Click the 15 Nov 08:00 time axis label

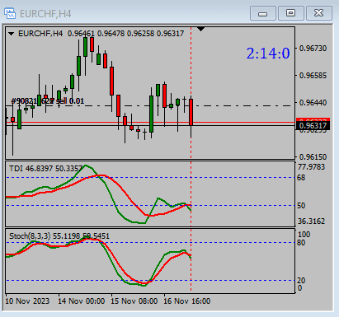click(134, 301)
